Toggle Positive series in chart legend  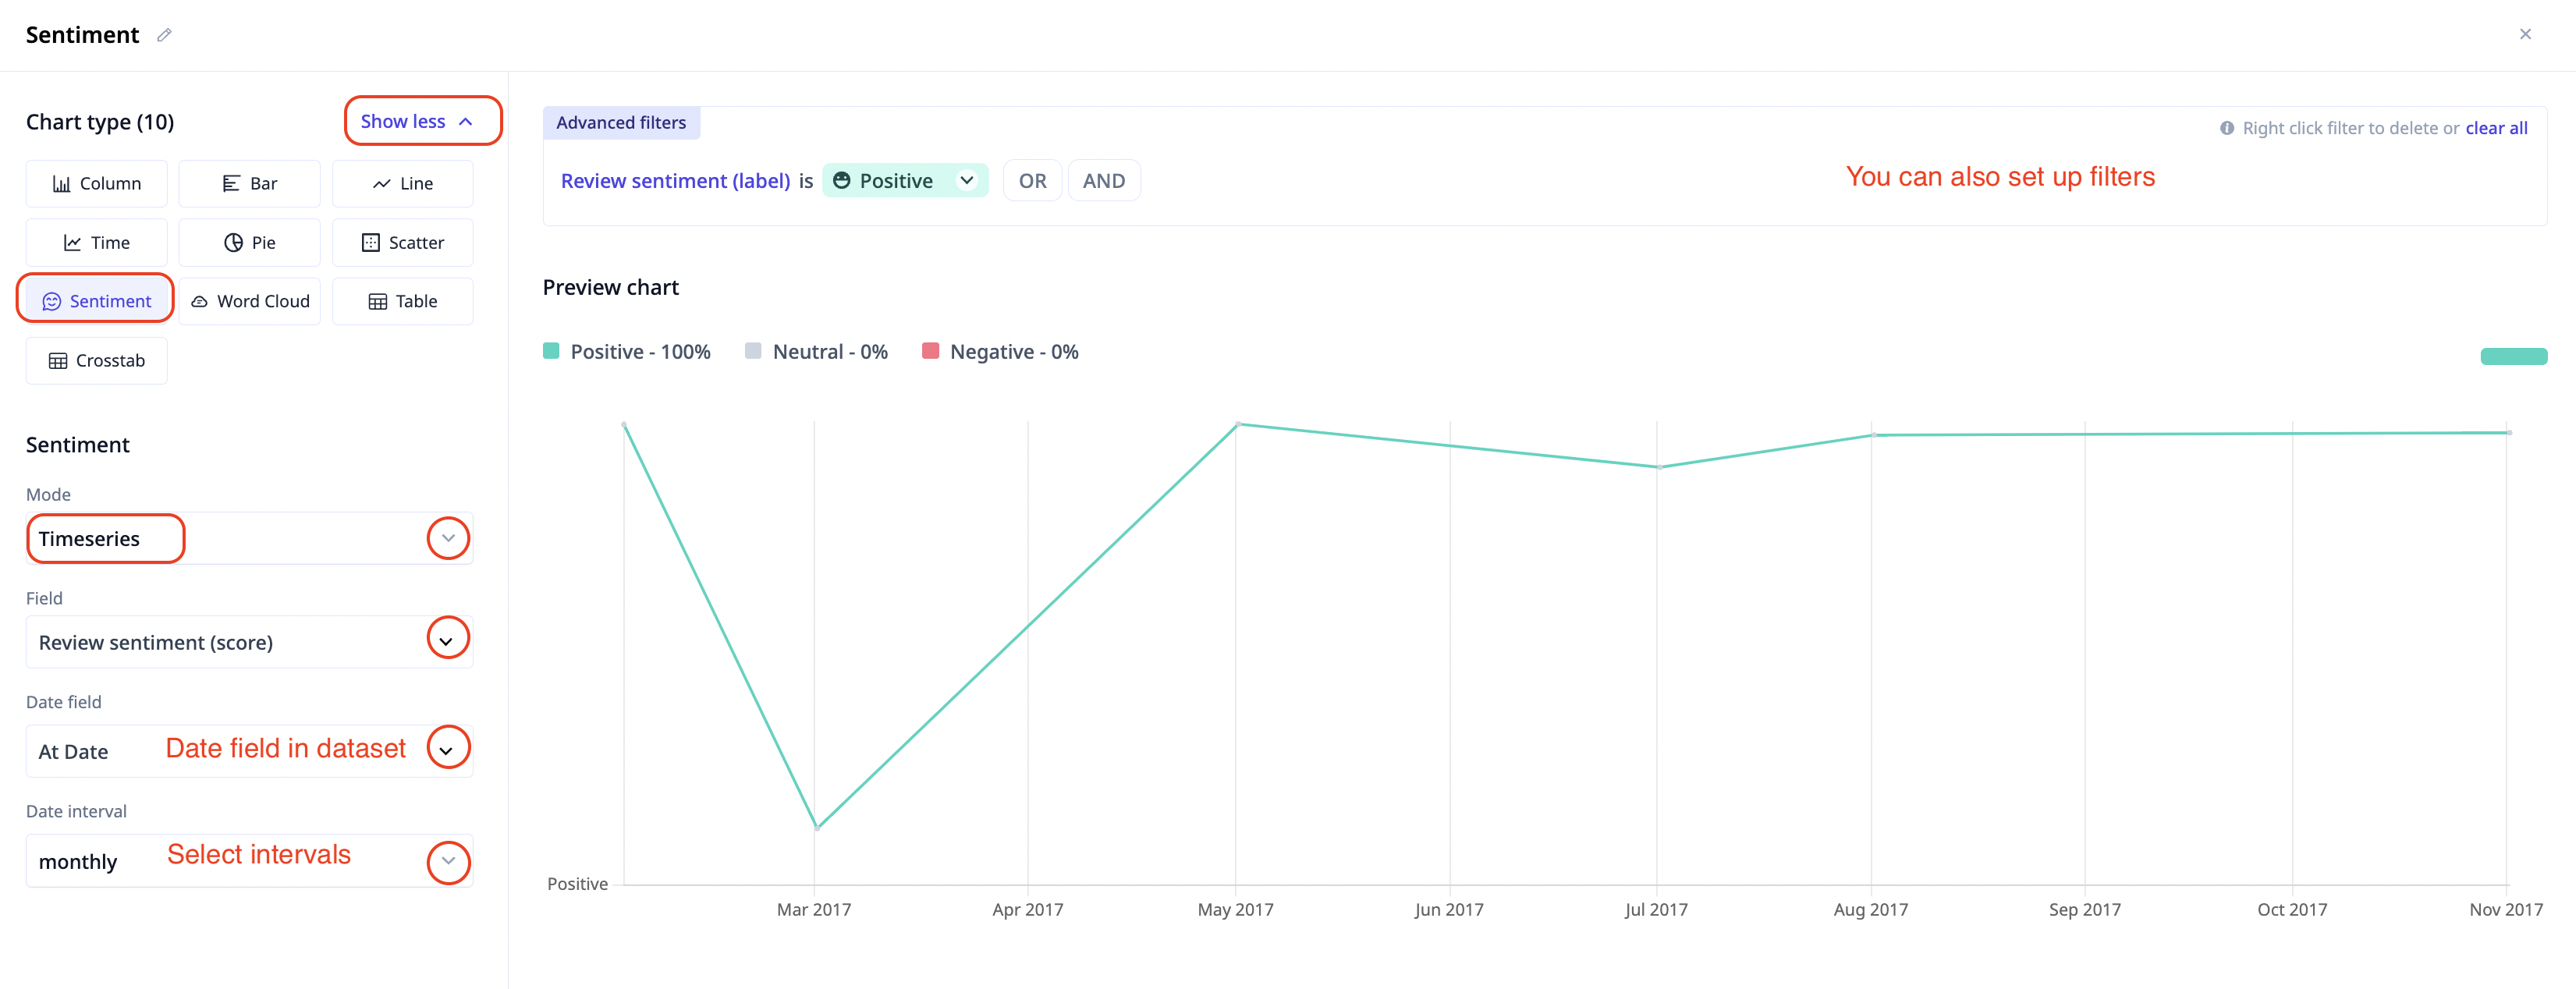626,352
